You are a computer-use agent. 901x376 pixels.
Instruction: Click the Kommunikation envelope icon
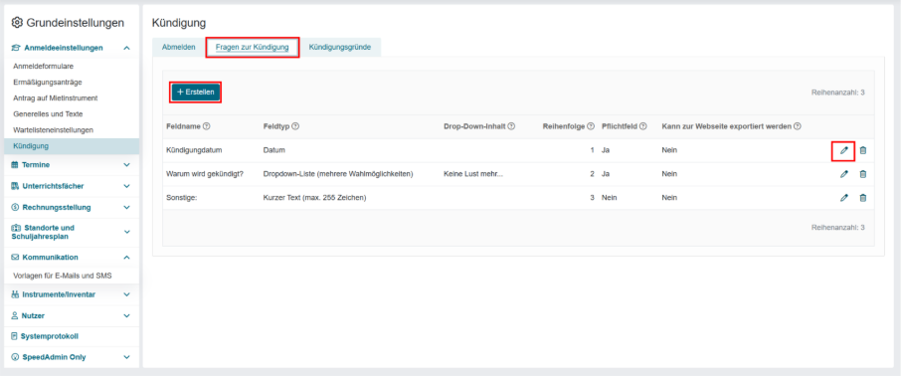(x=16, y=258)
